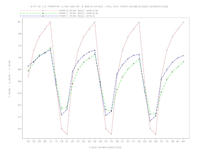
Task: Click the vertical axis title F_MEAN | O_MEAN | F_MEAN
Action: tap(10, 79)
